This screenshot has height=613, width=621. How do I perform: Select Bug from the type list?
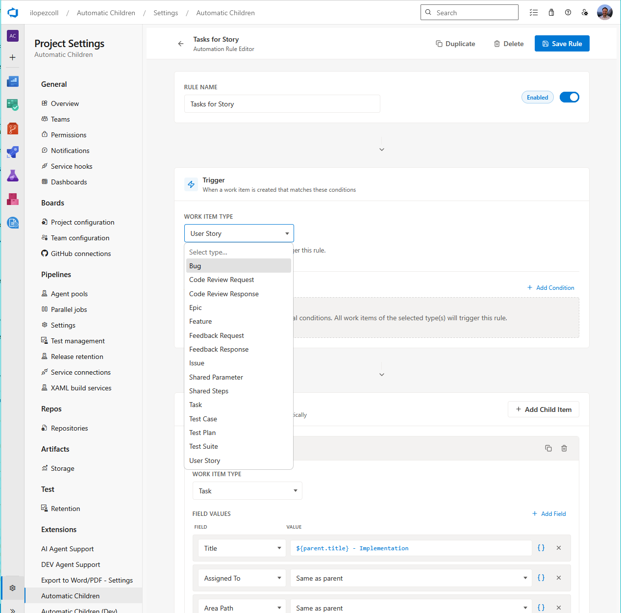[195, 265]
